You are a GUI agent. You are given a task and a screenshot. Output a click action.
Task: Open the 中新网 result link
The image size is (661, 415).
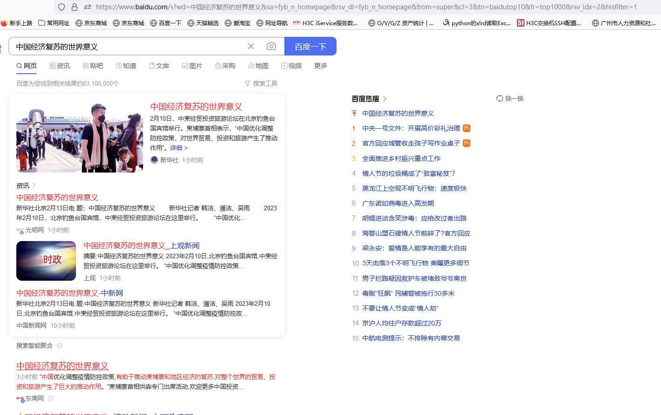[70, 293]
